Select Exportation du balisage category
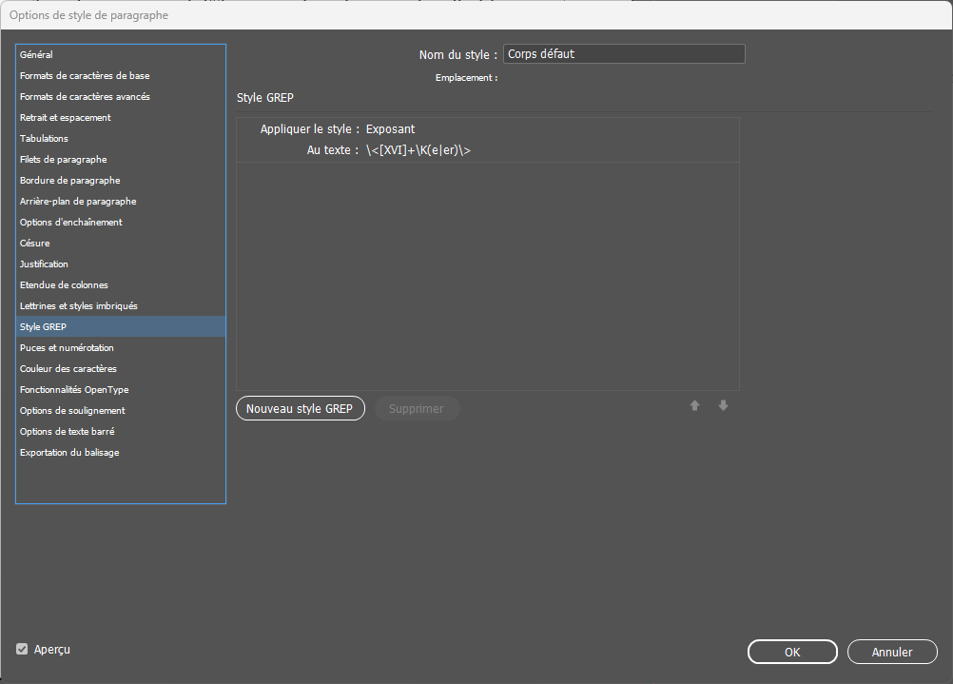 pyautogui.click(x=69, y=453)
